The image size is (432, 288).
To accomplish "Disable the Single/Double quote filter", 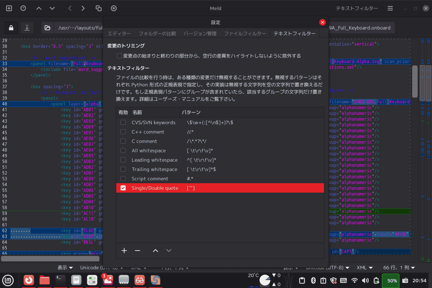I will click(123, 188).
